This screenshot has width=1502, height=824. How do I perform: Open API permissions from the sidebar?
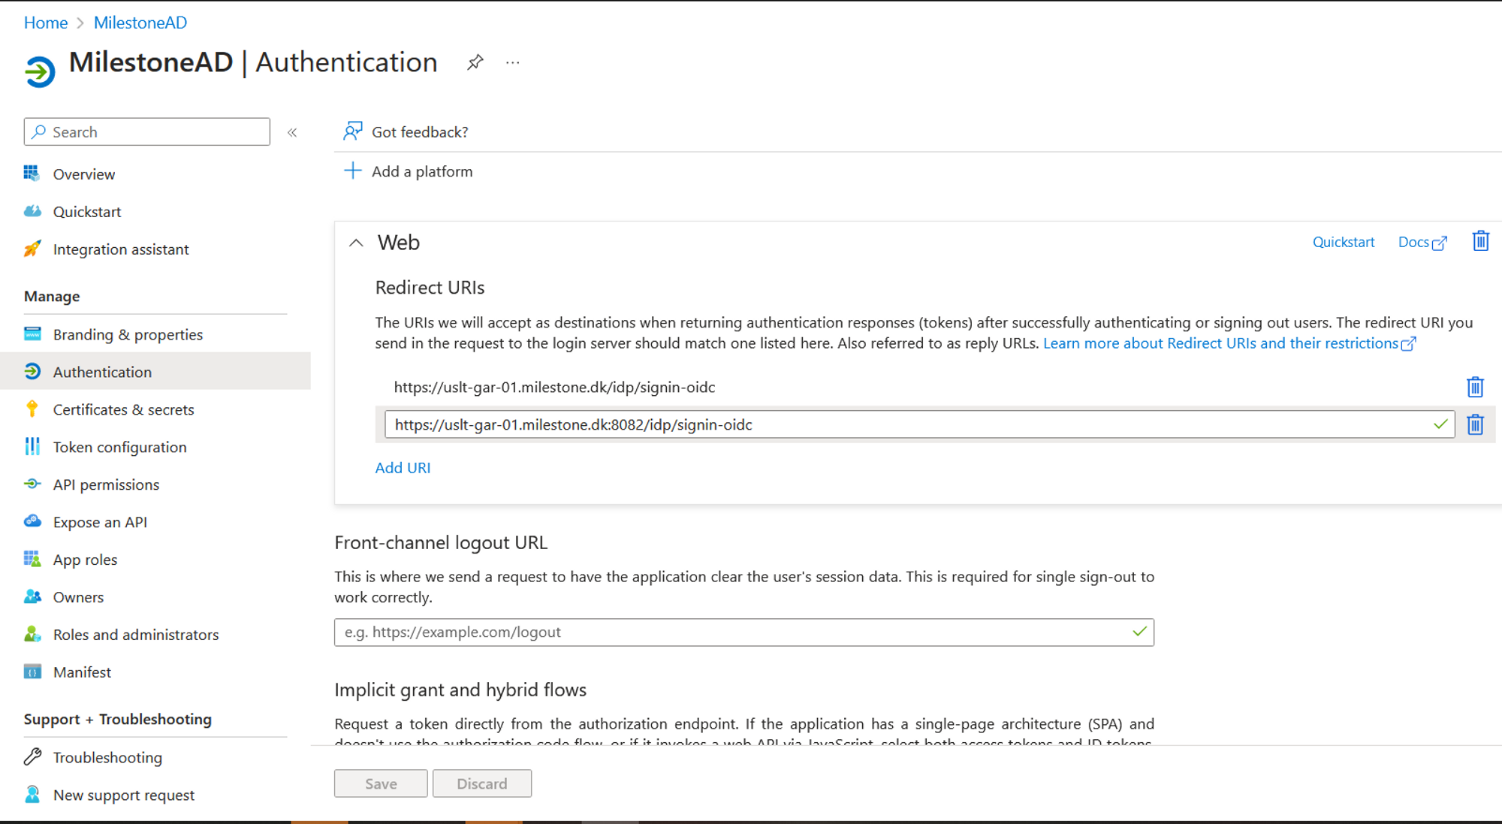click(x=106, y=484)
